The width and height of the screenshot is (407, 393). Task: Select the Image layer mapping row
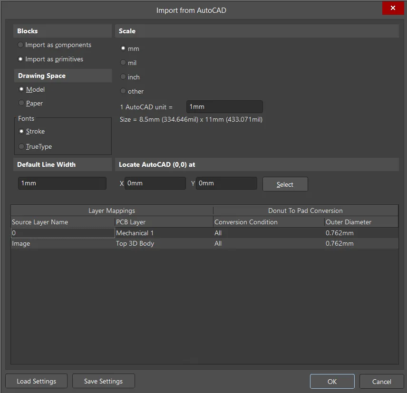coord(62,243)
